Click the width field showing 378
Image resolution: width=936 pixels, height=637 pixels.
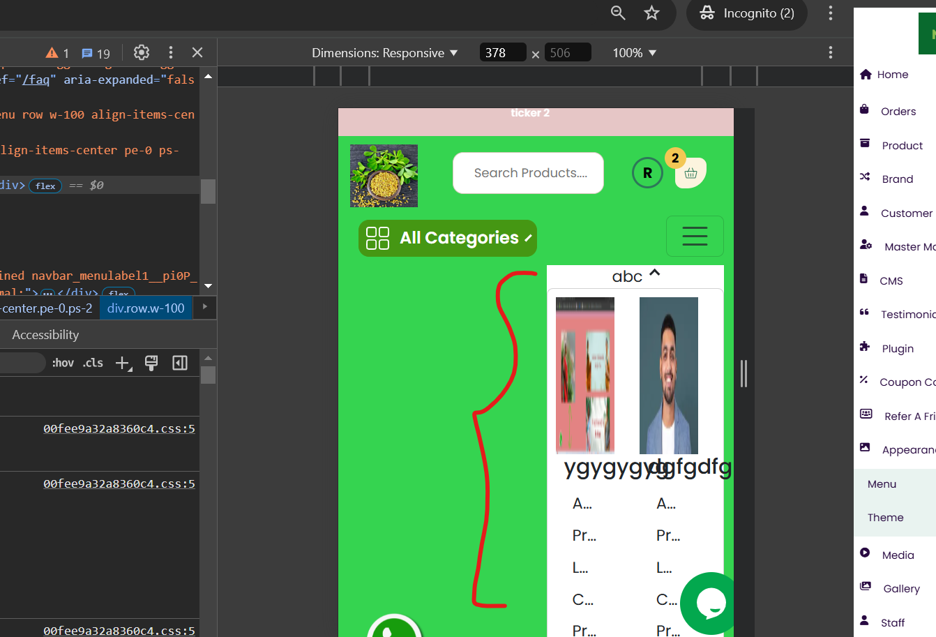pos(502,52)
